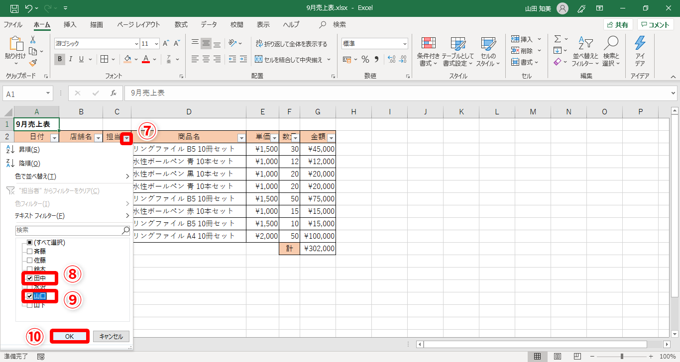The image size is (680, 362).
Task: Select the Format Painter brush icon
Action: pos(33,63)
